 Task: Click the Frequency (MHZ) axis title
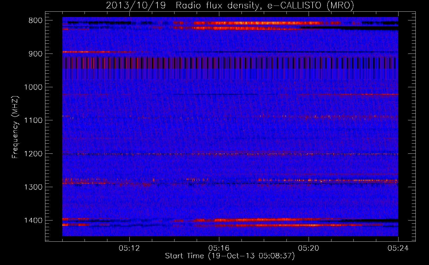(x=15, y=127)
